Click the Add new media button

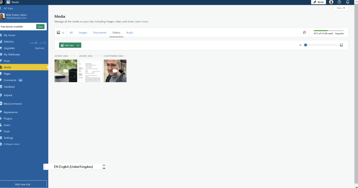(67, 45)
